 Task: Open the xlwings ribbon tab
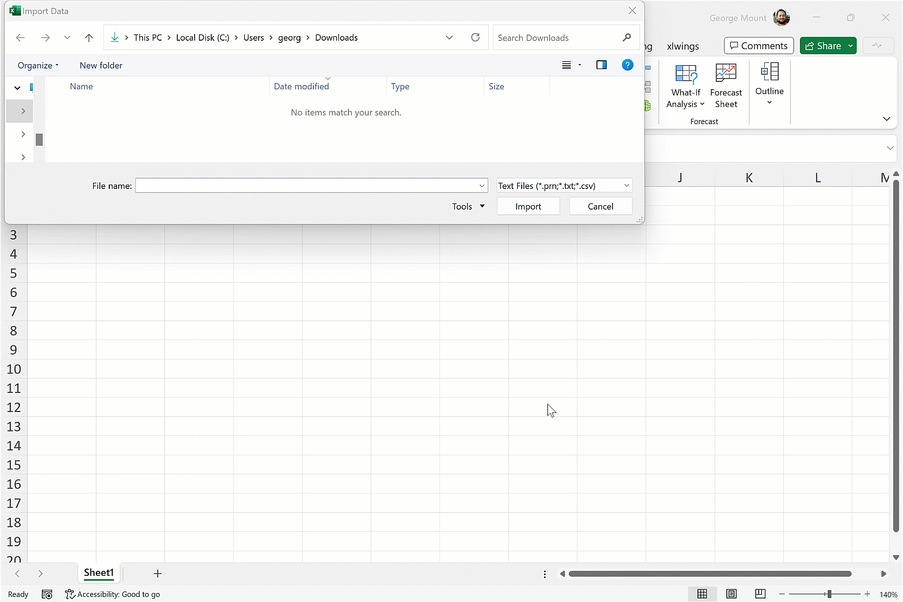click(x=682, y=46)
